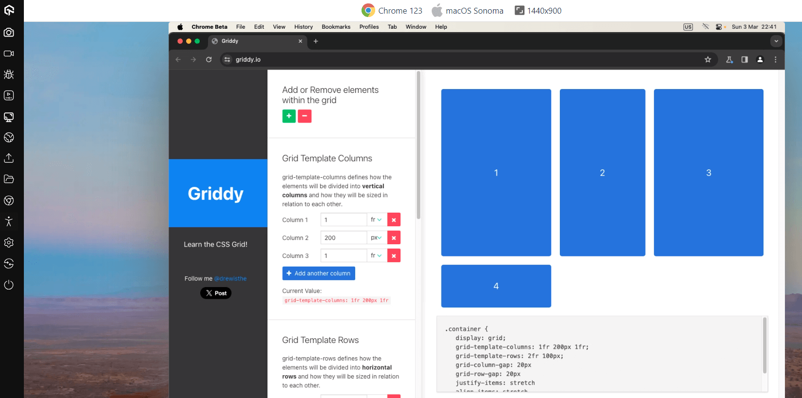
Task: Open the Chrome profile avatar icon
Action: [760, 60]
